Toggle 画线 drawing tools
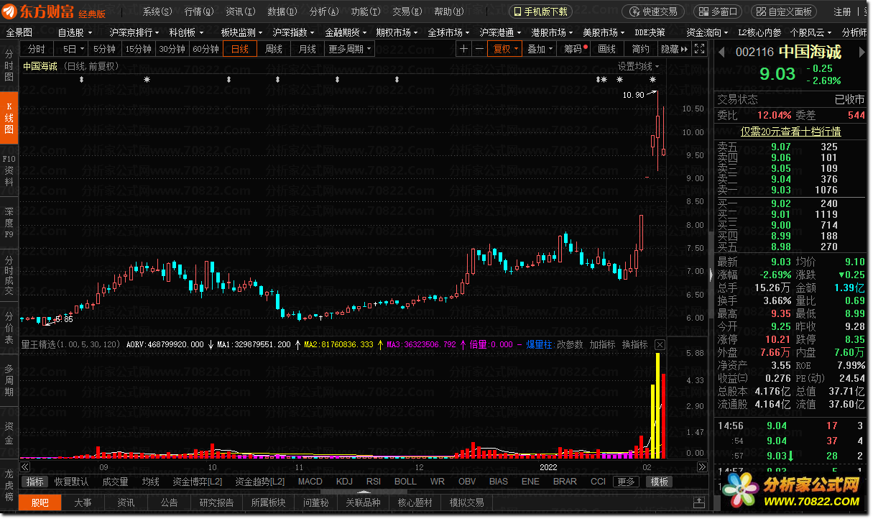 tap(606, 49)
